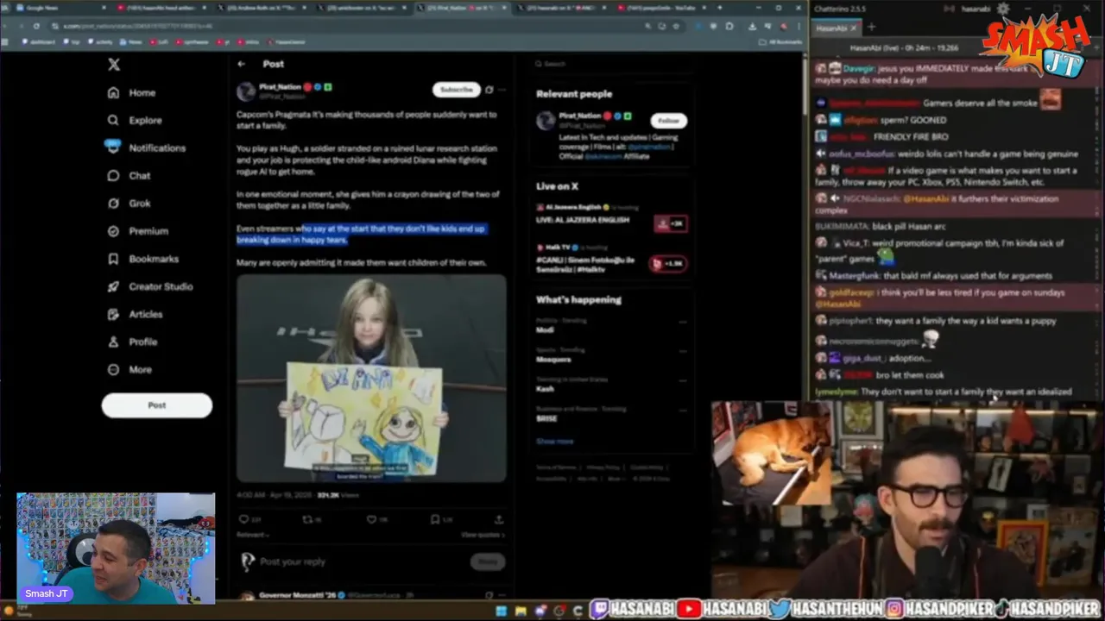
Task: Open Chatterino settings gear
Action: (x=1002, y=9)
